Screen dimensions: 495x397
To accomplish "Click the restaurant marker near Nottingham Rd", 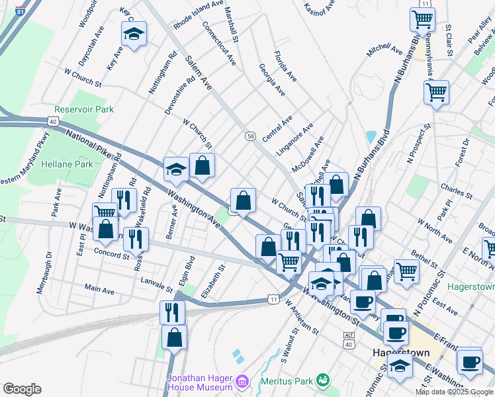I will pos(124,202).
